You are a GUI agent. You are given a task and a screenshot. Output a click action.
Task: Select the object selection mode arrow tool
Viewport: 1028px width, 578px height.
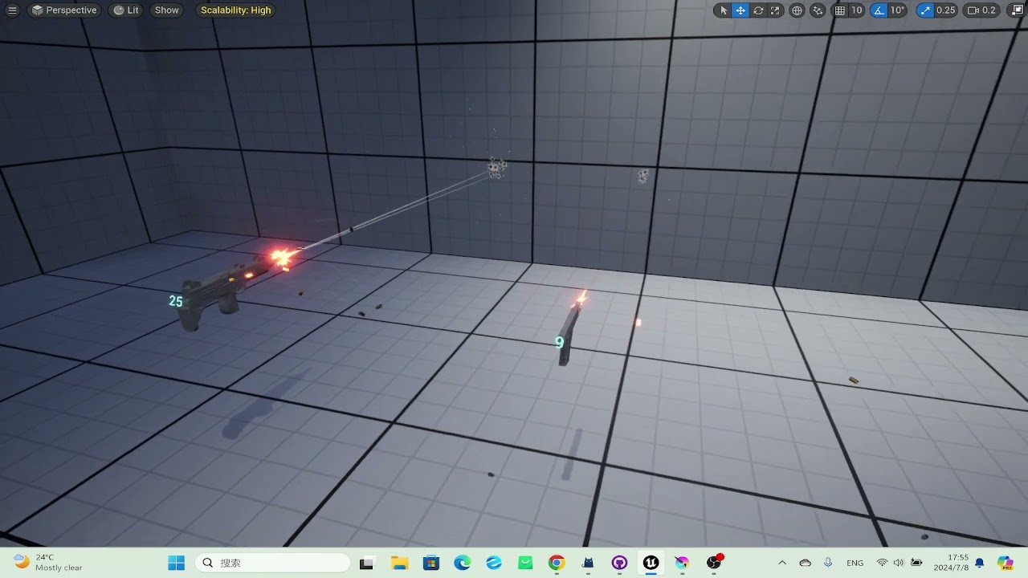coord(723,10)
